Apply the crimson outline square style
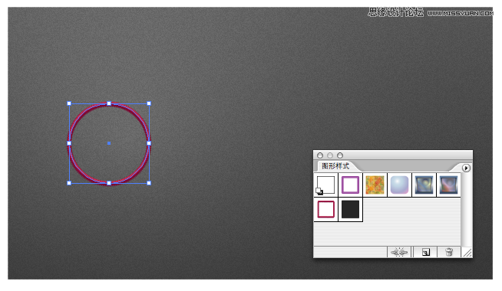The width and height of the screenshot is (502, 291). 325,210
